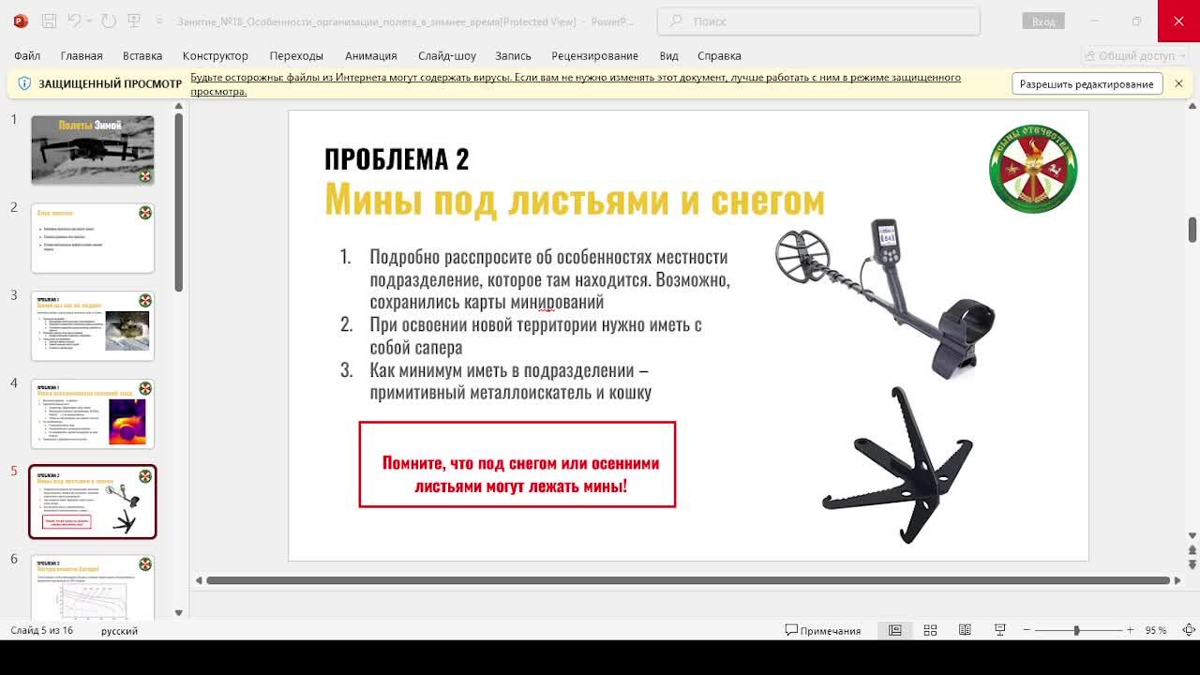
Task: Click the 95 % zoom level value
Action: pyautogui.click(x=1155, y=630)
